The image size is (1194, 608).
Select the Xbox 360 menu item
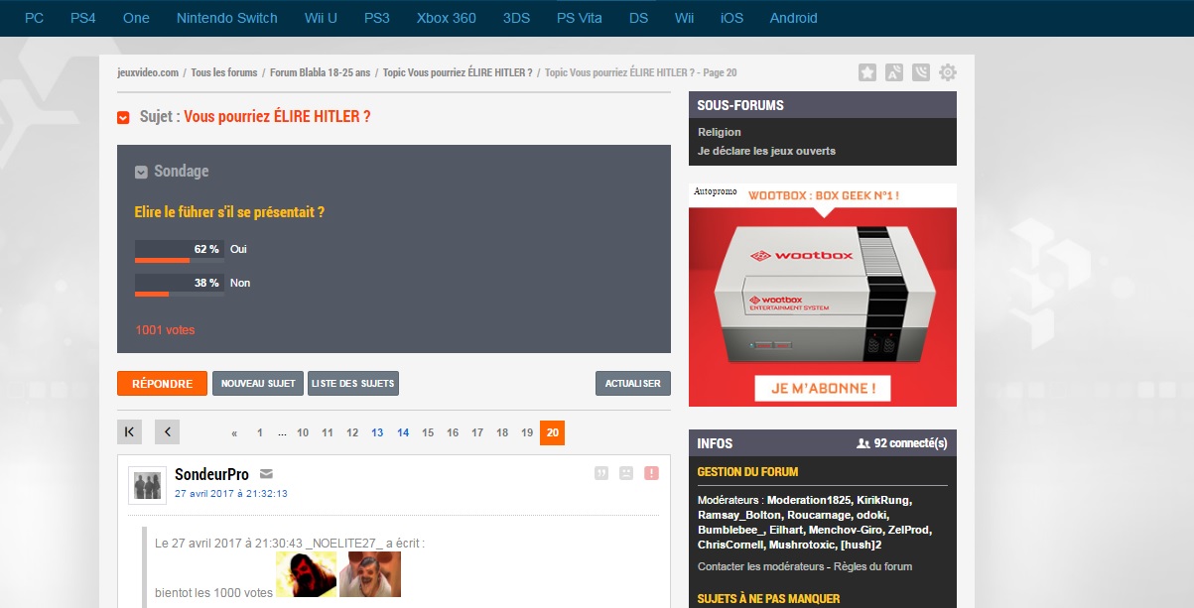pyautogui.click(x=446, y=18)
